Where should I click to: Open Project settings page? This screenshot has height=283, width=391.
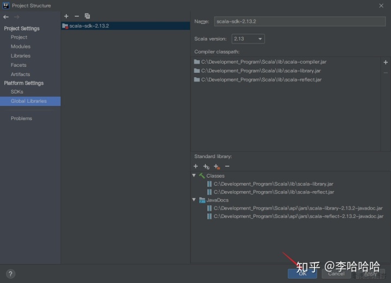19,37
